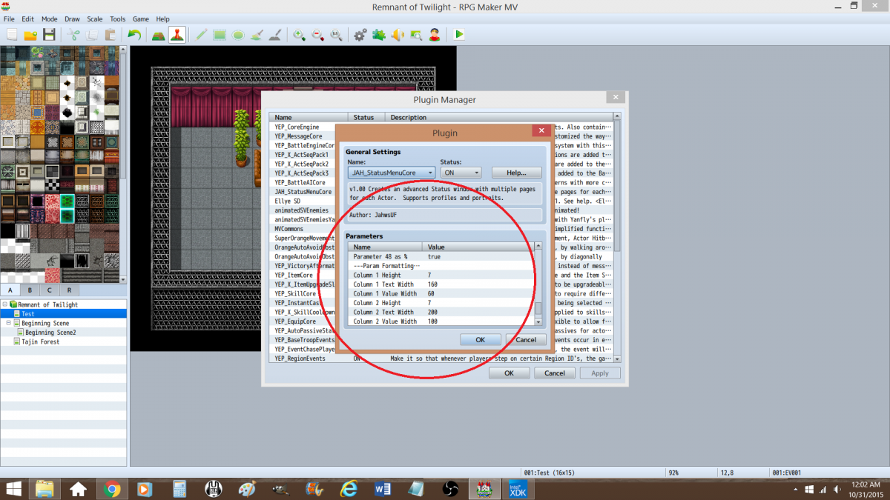890x500 pixels.
Task: Collapse the Beginning Scene map node
Action: (9, 324)
